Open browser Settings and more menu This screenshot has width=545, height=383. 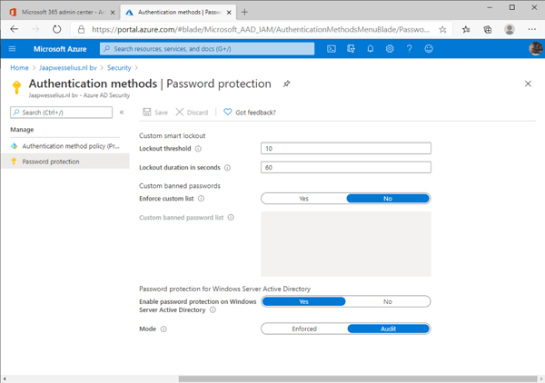click(531, 30)
